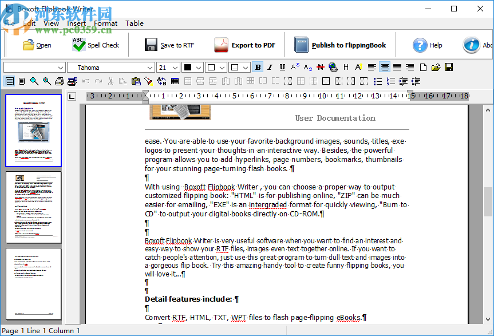494x336 pixels.
Task: Toggle italic formatting
Action: (270, 66)
